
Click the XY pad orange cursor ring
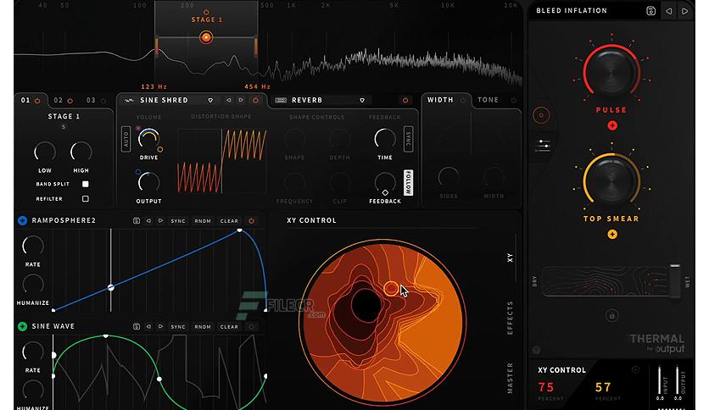pyautogui.click(x=391, y=289)
